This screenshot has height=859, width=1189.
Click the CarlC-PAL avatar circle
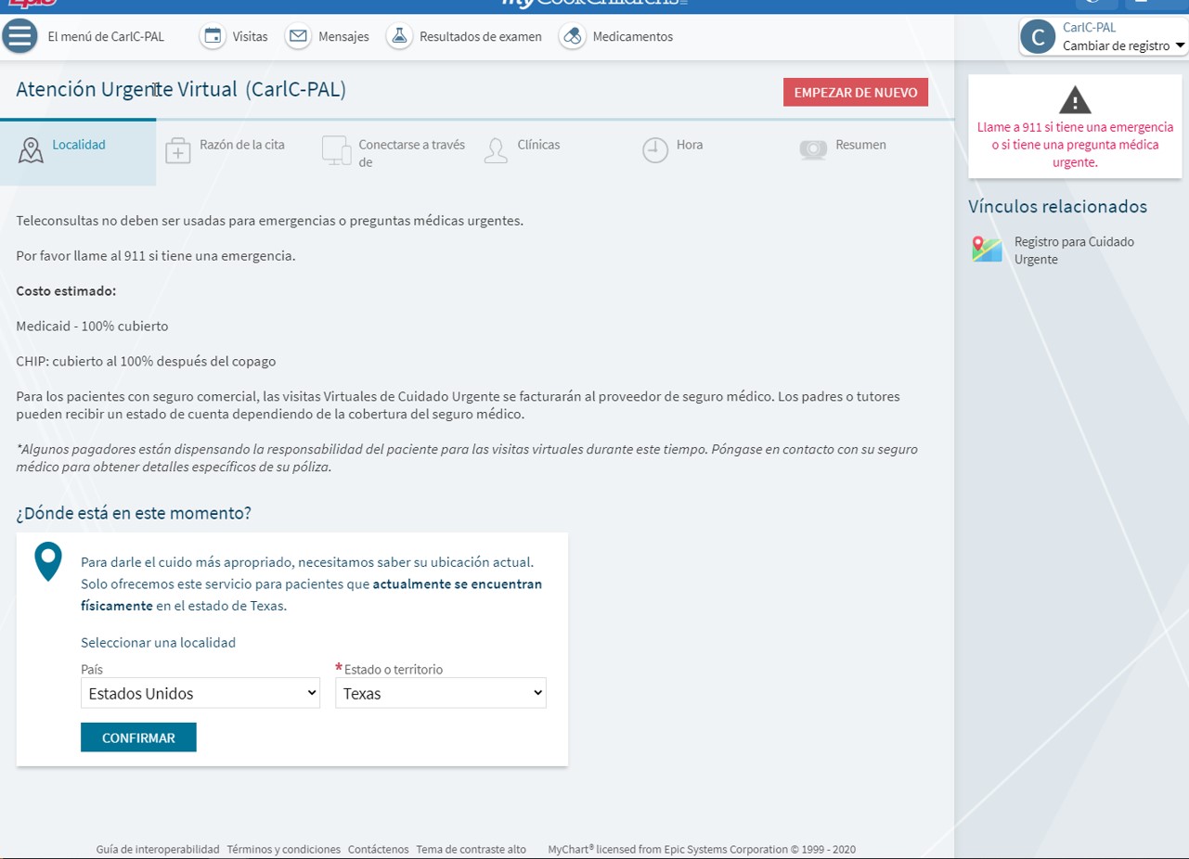[x=1038, y=37]
